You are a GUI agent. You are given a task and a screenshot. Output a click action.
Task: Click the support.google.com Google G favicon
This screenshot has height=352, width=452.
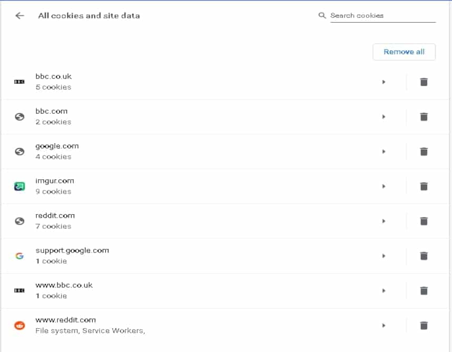point(19,256)
